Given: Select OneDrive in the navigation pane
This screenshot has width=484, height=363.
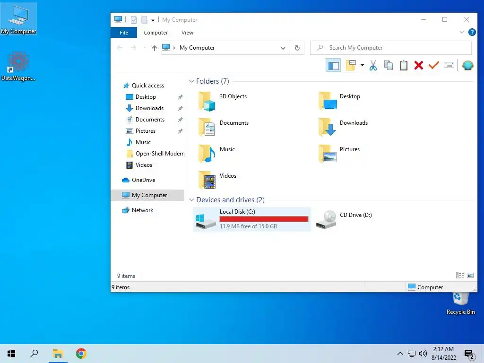Looking at the screenshot, I should tap(143, 180).
